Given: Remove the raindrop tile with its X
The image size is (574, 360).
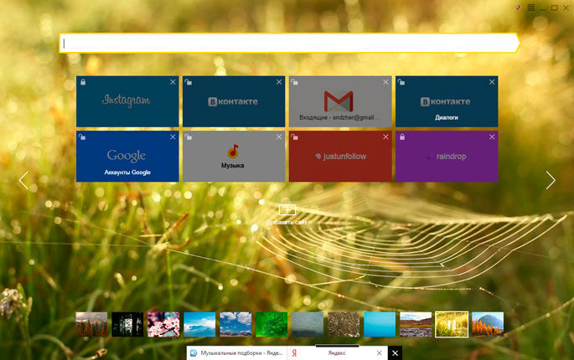Looking at the screenshot, I should coord(492,136).
